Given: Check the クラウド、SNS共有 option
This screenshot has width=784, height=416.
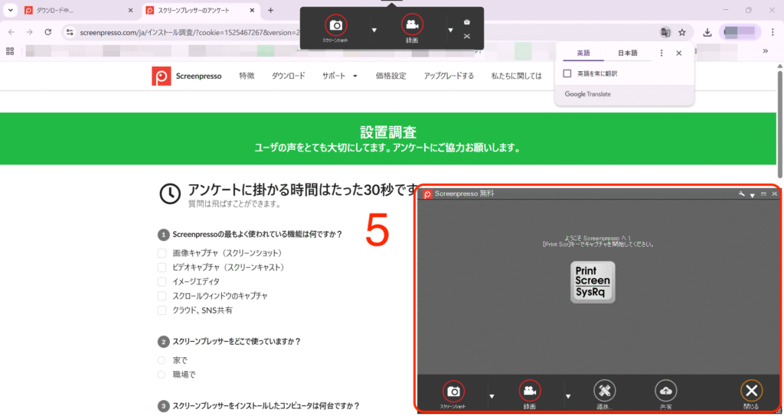Looking at the screenshot, I should pyautogui.click(x=162, y=310).
